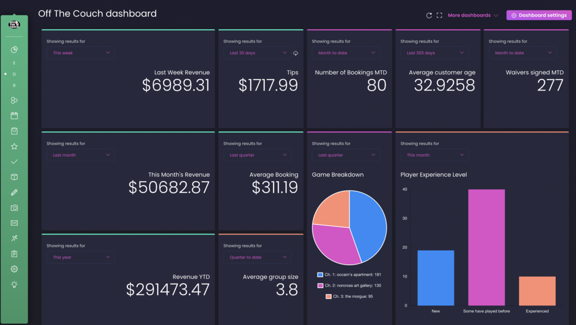Open the camera sidebar icon
Image resolution: width=576 pixels, height=325 pixels.
pos(14,208)
